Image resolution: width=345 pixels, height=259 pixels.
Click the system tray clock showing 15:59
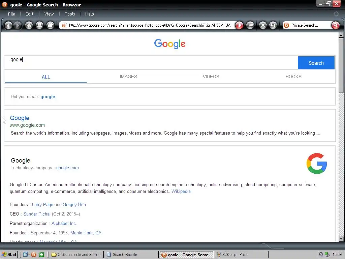coord(337,255)
